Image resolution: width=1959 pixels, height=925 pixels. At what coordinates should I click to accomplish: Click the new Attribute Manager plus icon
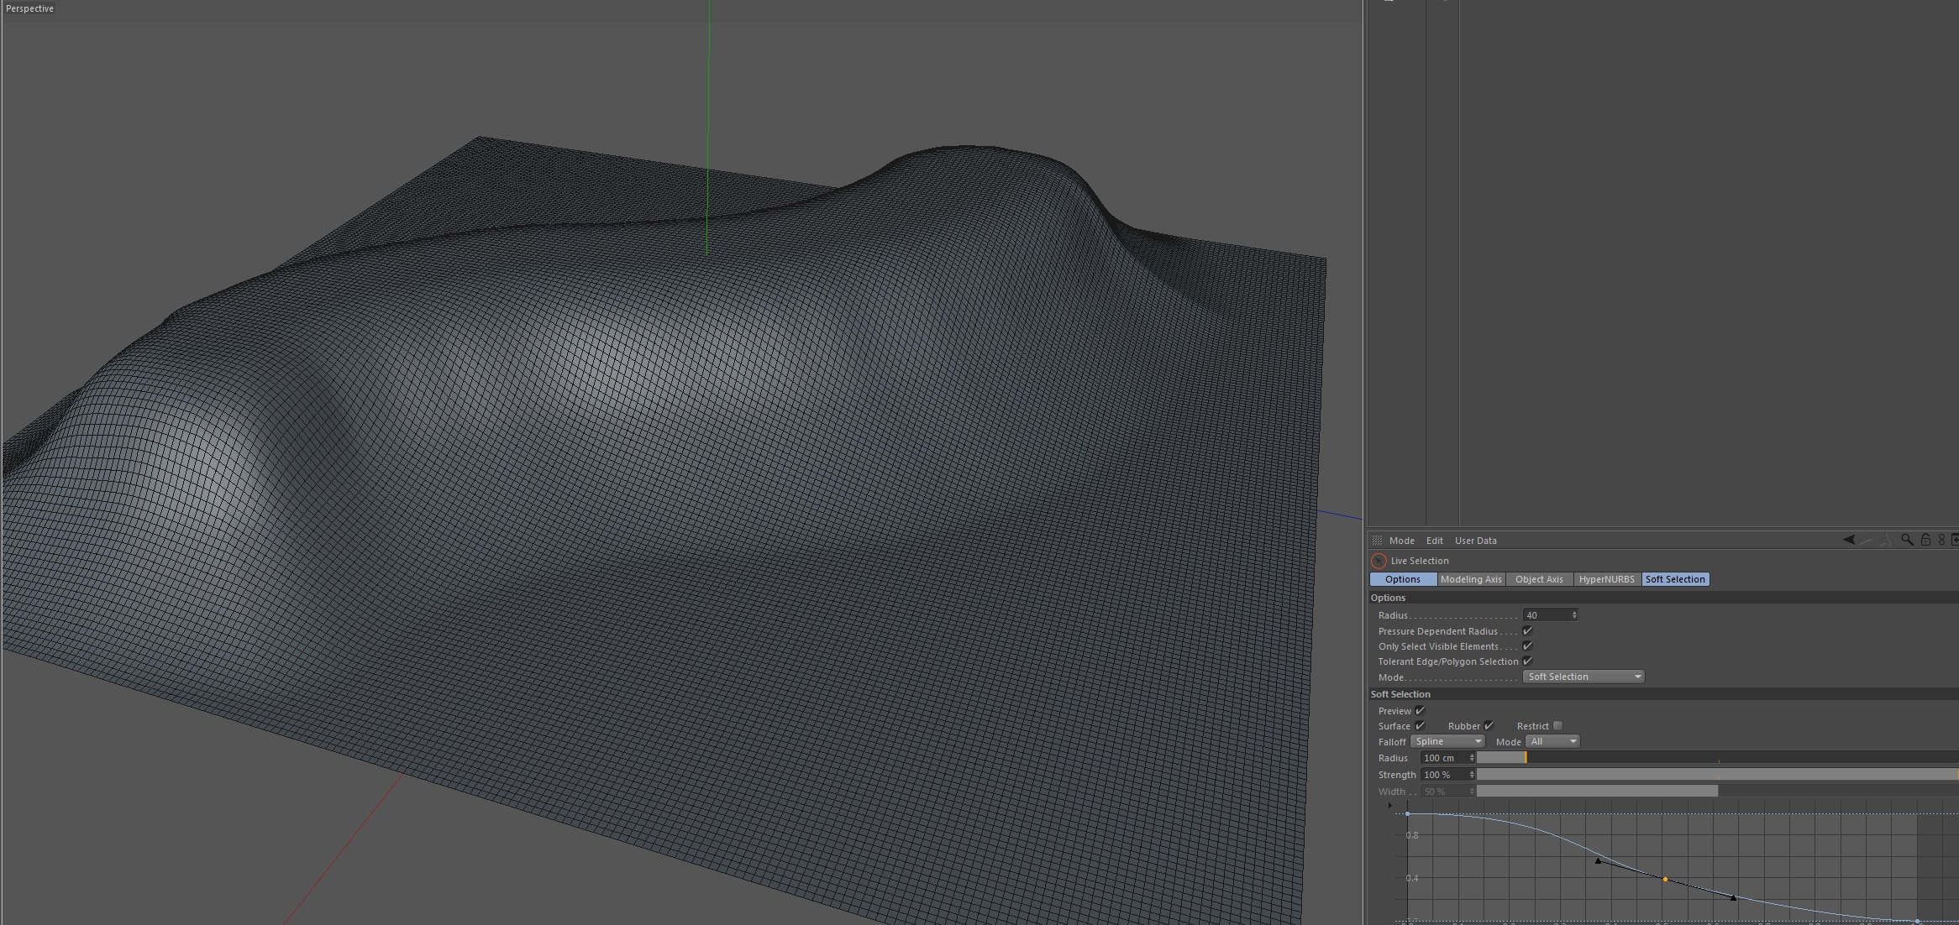1955,540
